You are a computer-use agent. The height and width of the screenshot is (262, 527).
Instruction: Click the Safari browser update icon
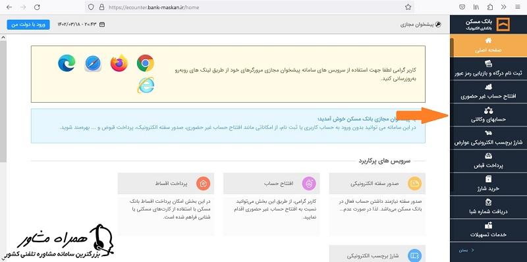pos(93,63)
